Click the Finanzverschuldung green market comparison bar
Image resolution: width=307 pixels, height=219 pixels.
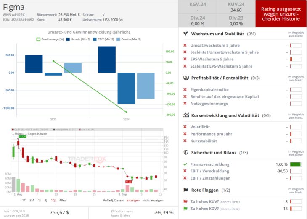pos(296,164)
